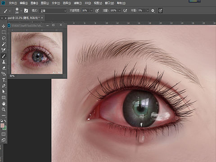Select the Clone Stamp tool
Screen dimensions: 216x162
pyautogui.click(x=4, y=62)
